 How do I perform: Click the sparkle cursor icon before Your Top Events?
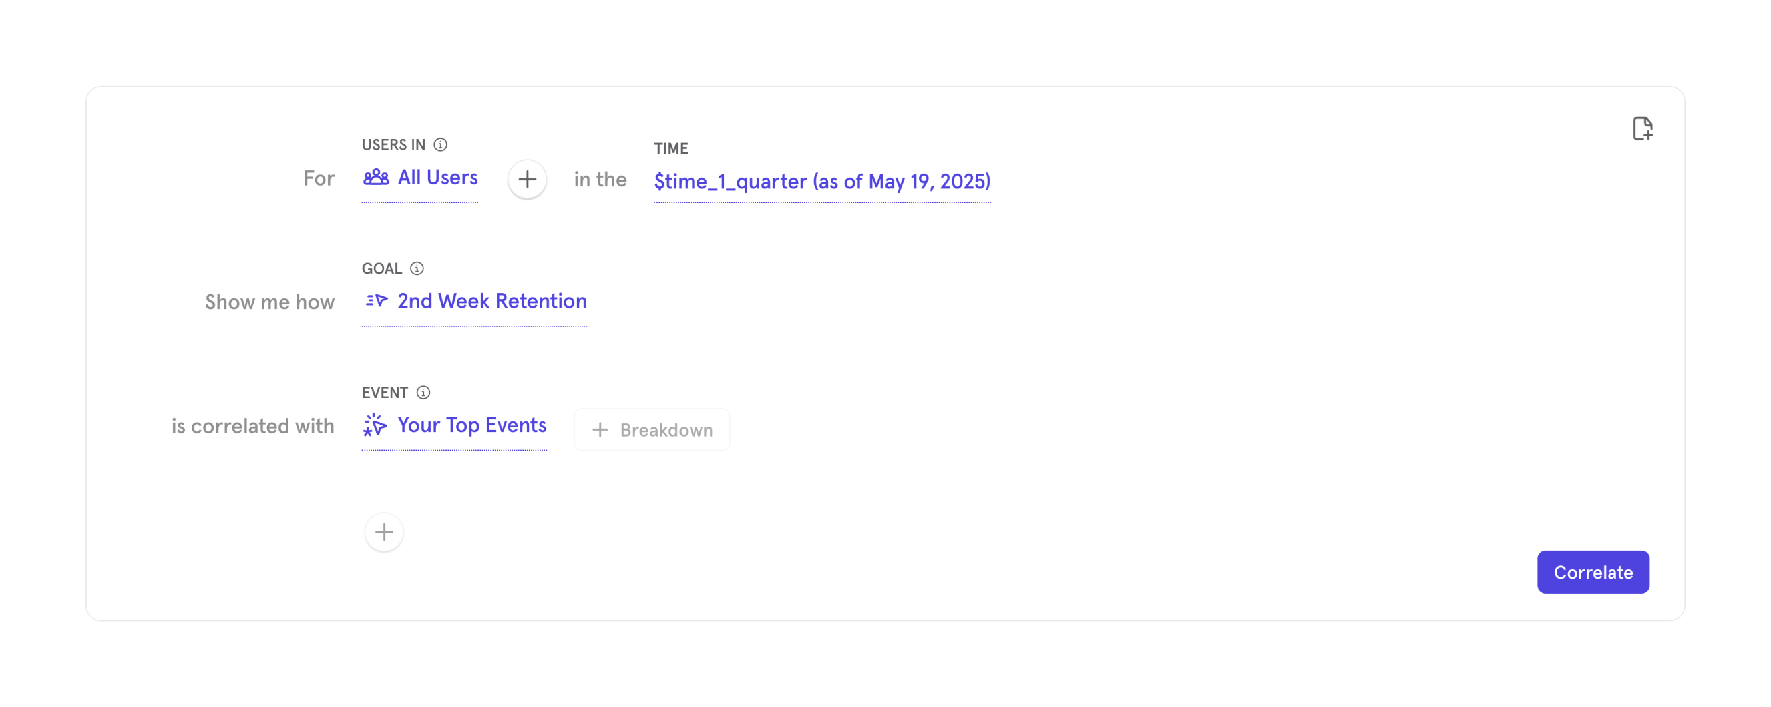pyautogui.click(x=375, y=425)
